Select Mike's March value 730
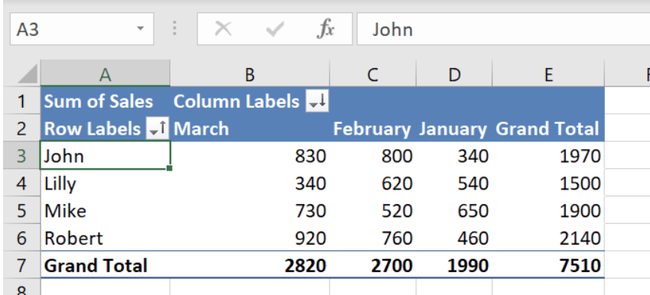The width and height of the screenshot is (650, 295). [x=249, y=210]
